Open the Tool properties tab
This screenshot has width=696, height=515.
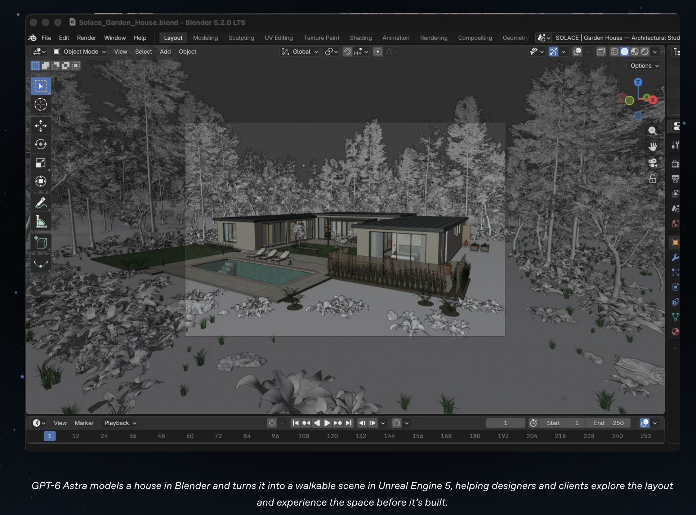point(675,145)
